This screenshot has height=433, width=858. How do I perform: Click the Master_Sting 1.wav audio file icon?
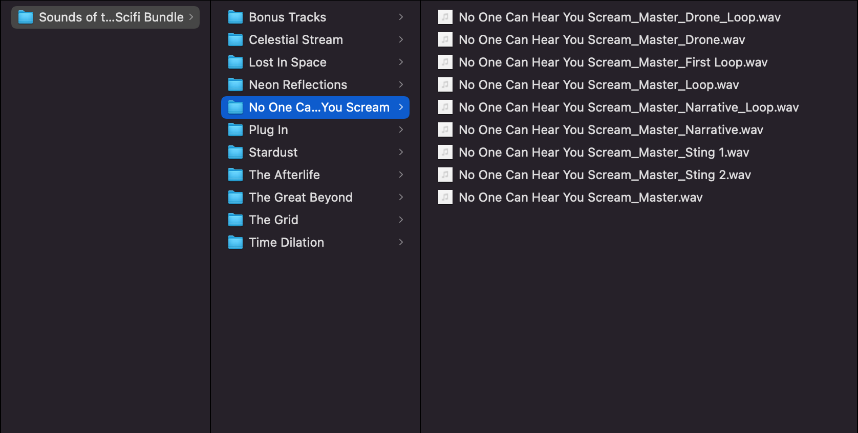(445, 153)
